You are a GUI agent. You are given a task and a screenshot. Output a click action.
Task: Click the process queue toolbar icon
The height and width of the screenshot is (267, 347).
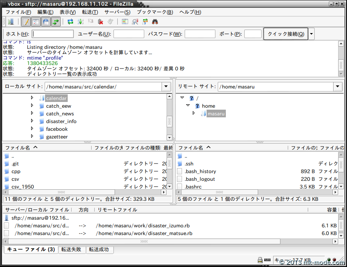(x=80, y=22)
